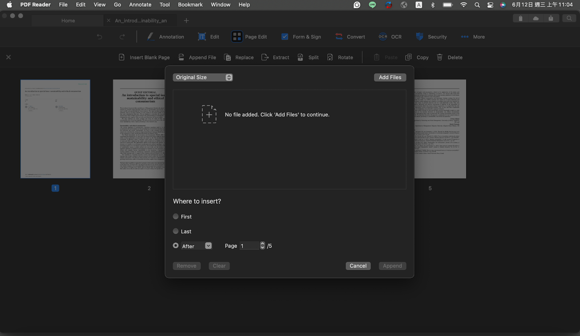
Task: Open the Annotation tool
Action: [x=165, y=37]
